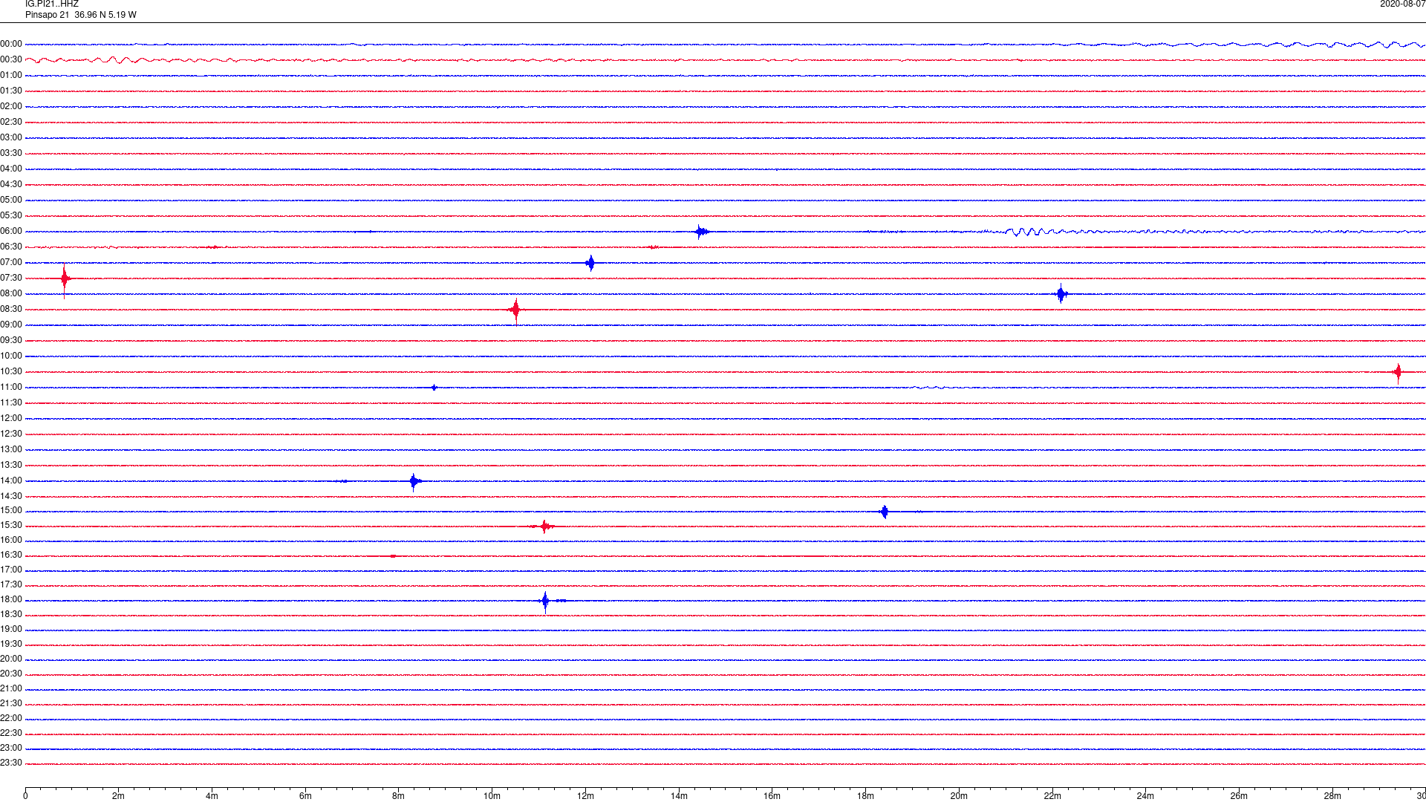
Task: Select the 23:30 trace time label
Action: 11,763
